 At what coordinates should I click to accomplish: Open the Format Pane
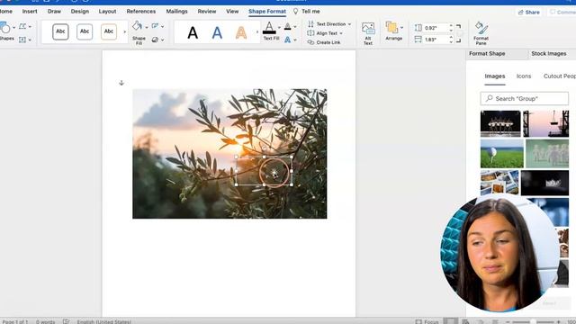coord(481,33)
